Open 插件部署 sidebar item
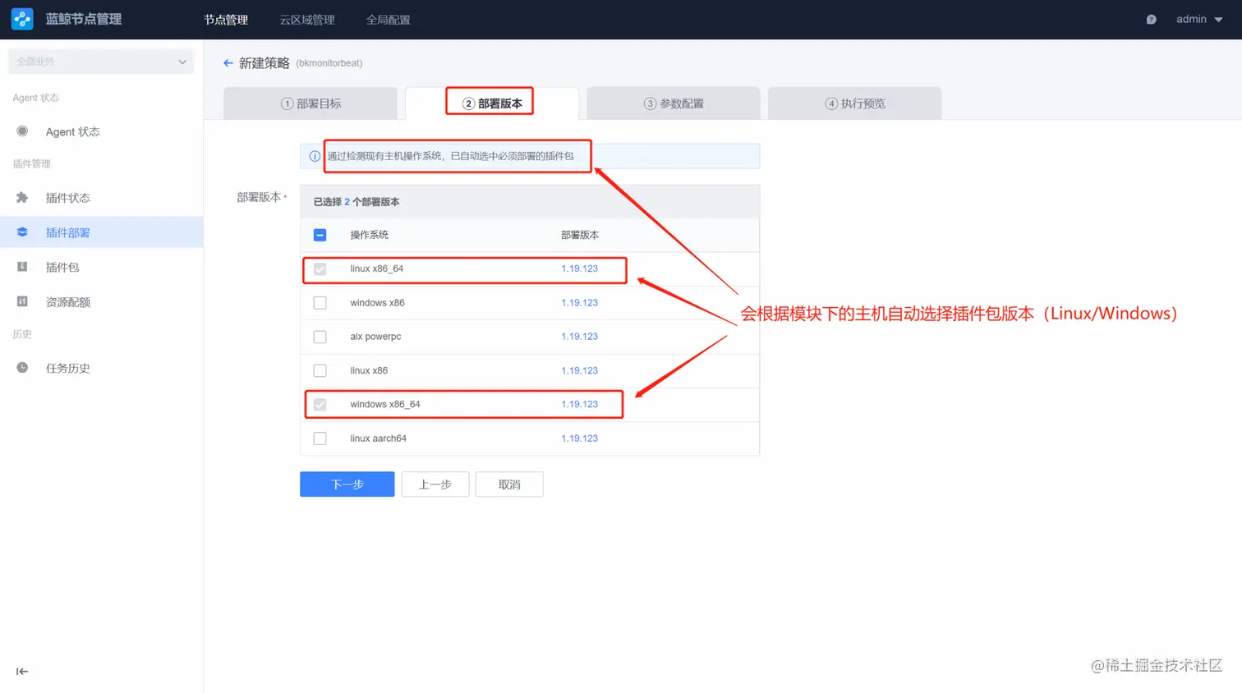 102,232
